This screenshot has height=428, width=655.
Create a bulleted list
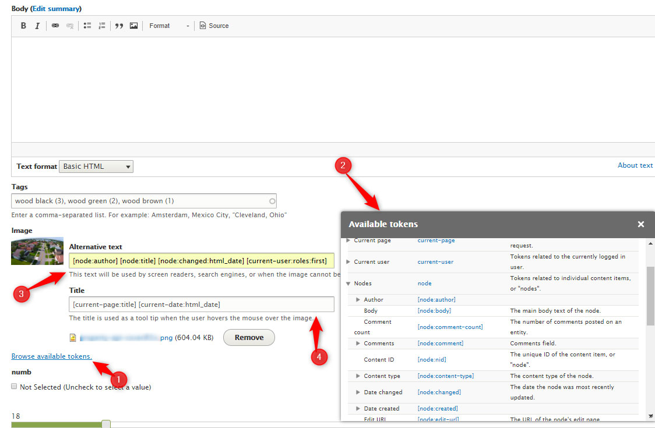click(x=87, y=26)
